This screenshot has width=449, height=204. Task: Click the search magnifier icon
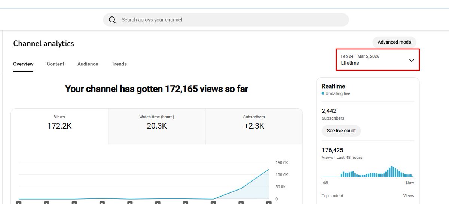pos(112,20)
